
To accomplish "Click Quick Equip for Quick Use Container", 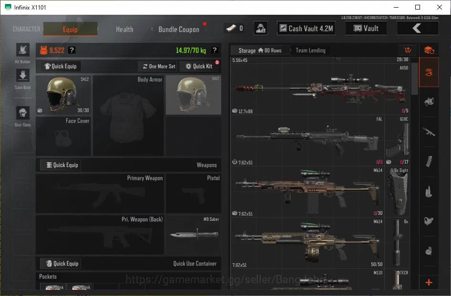I will (x=61, y=264).
